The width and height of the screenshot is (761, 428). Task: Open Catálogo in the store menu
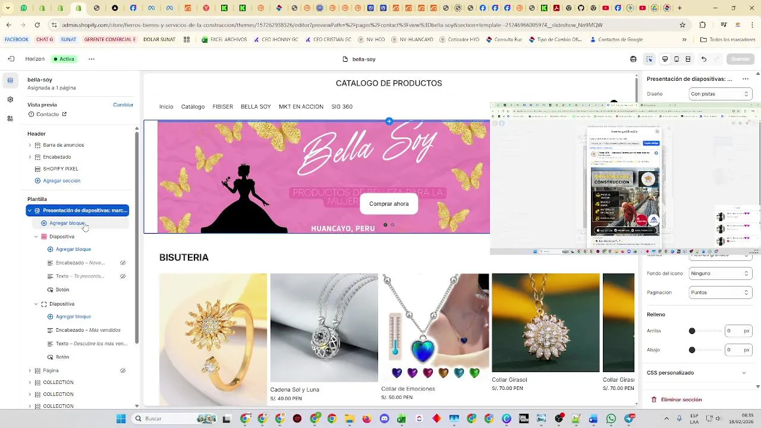coord(193,107)
